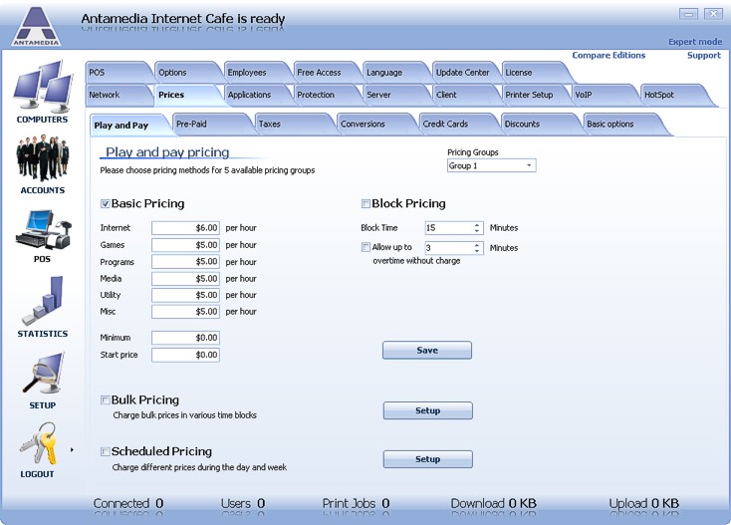Edit the Utility price per hour field
The height and width of the screenshot is (525, 731).
185,295
